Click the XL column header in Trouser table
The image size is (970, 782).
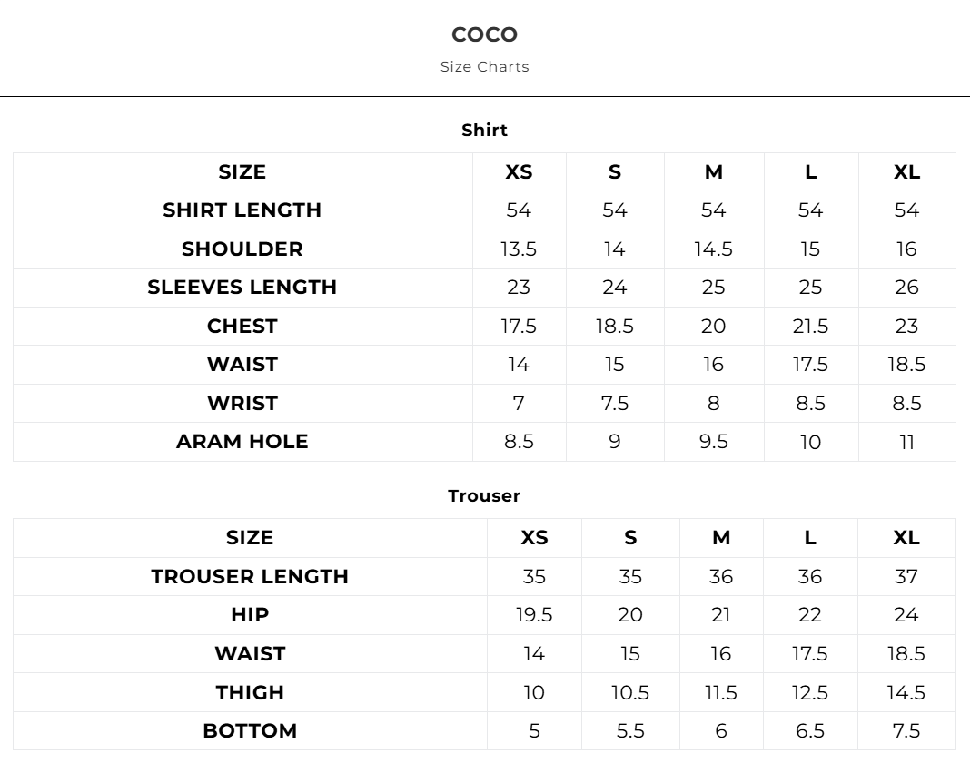pyautogui.click(x=906, y=537)
